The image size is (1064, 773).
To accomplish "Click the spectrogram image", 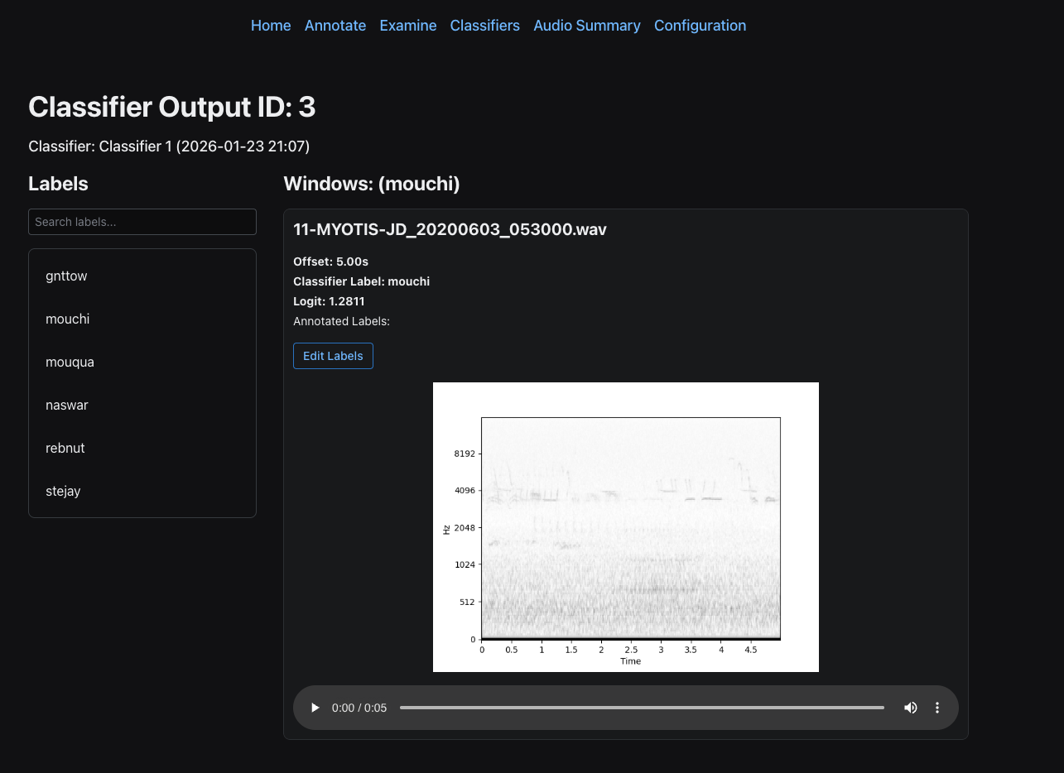I will pos(626,527).
